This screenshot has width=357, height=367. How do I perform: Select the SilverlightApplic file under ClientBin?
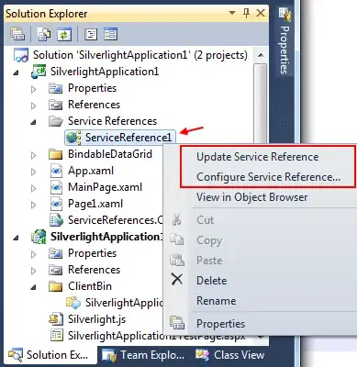pyautogui.click(x=124, y=303)
